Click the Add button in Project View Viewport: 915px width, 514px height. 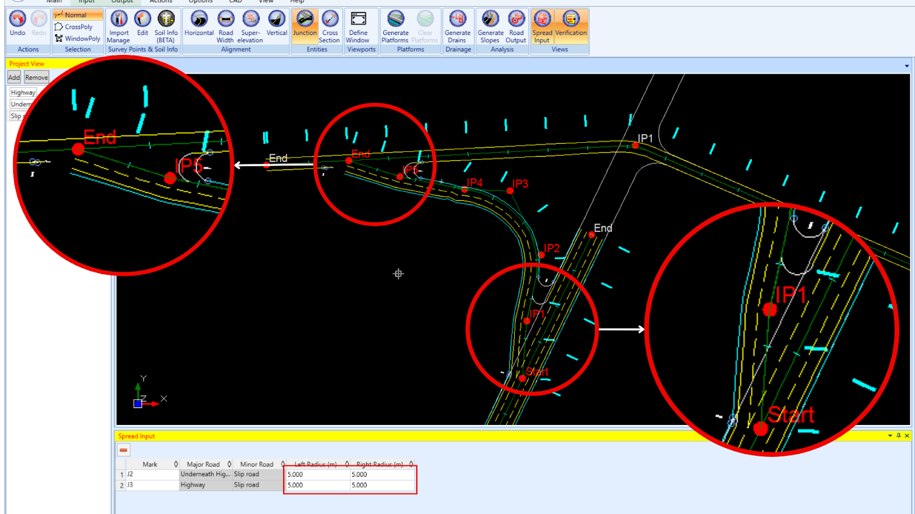14,78
